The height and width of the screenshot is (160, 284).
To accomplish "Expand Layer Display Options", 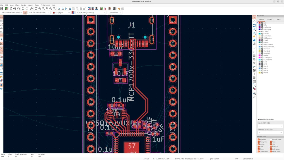I will point(266,119).
